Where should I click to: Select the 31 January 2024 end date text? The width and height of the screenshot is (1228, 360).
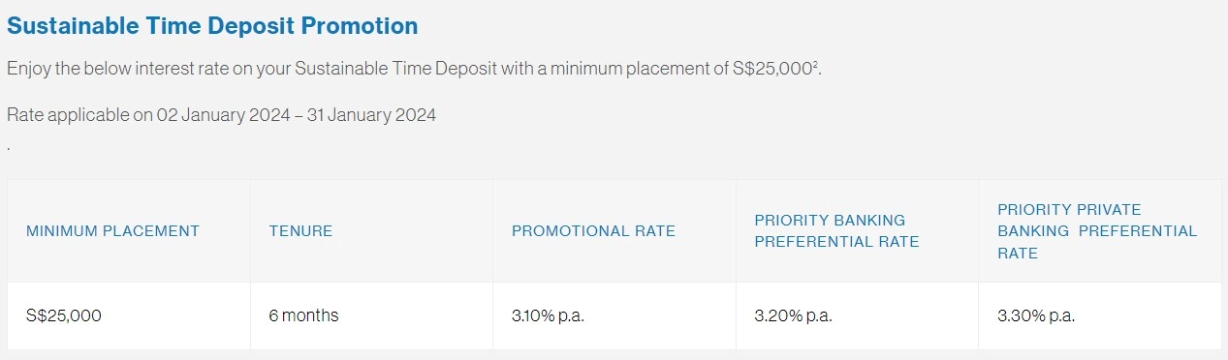(371, 115)
